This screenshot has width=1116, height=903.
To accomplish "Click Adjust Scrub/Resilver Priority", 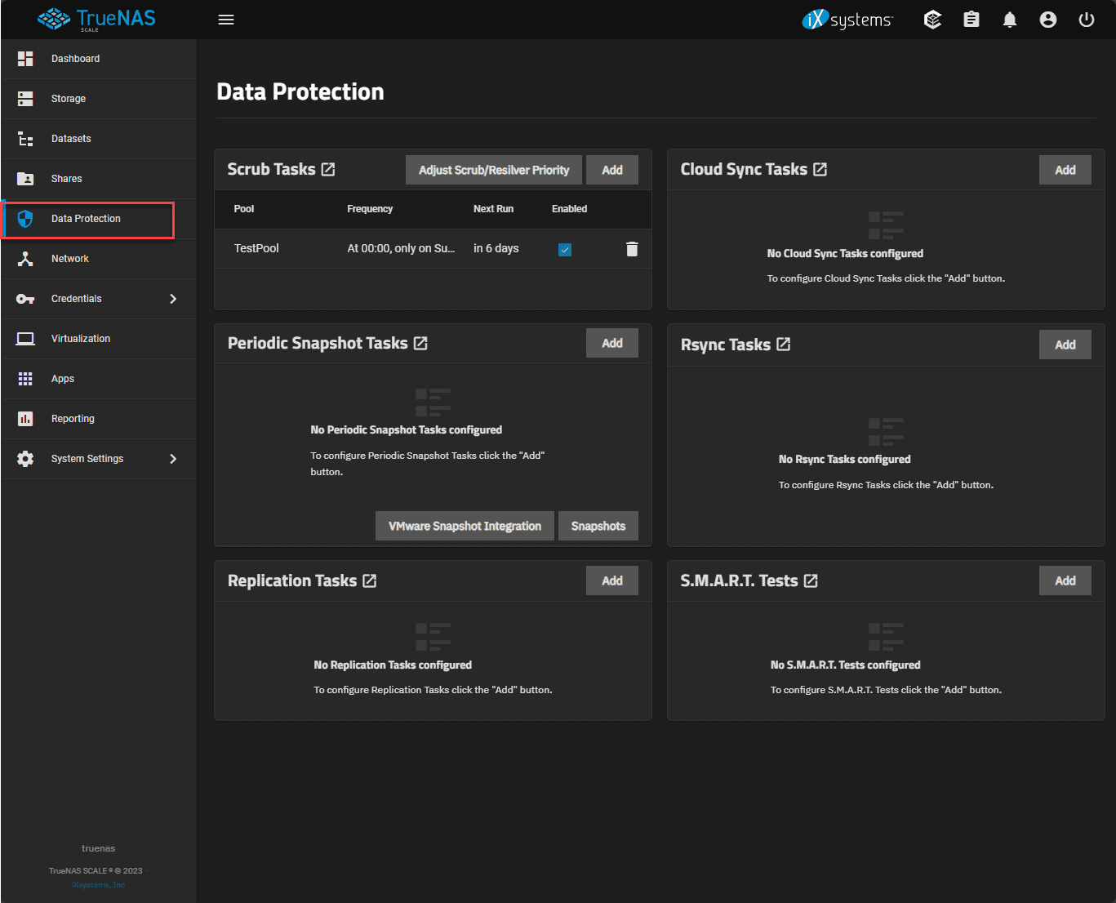I will click(493, 169).
